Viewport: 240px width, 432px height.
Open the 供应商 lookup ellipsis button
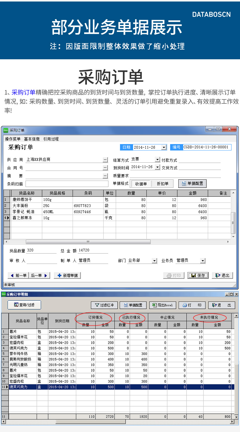point(105,160)
